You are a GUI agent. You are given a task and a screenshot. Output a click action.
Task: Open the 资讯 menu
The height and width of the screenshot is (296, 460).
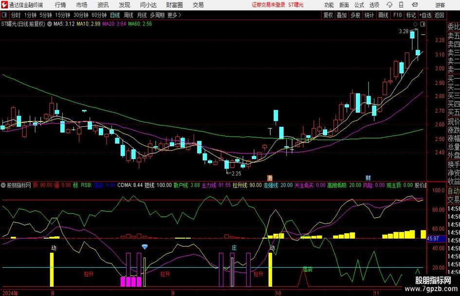103,5
